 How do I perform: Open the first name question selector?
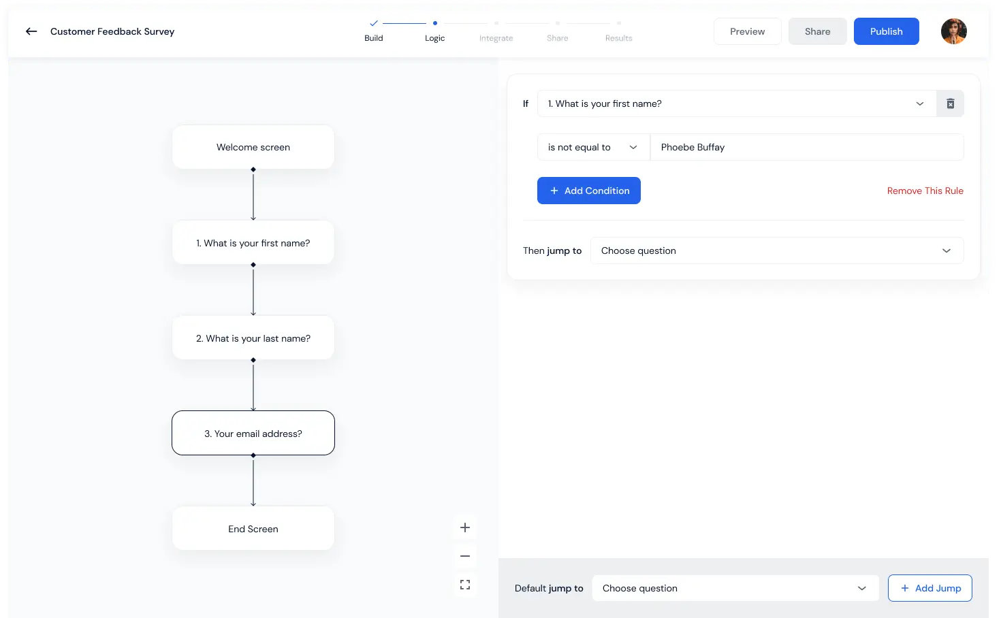pos(735,103)
